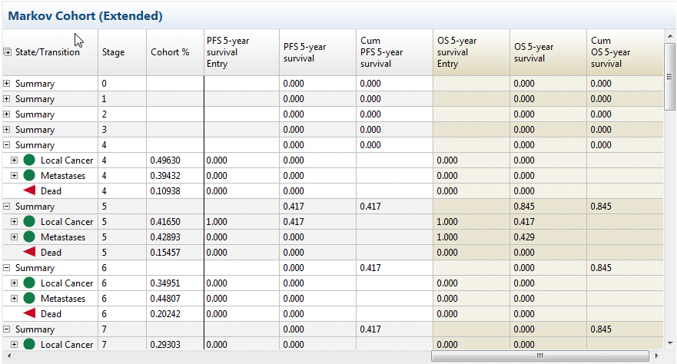Image resolution: width=677 pixels, height=364 pixels.
Task: Select cohort value 0.41650
Action: (165, 222)
